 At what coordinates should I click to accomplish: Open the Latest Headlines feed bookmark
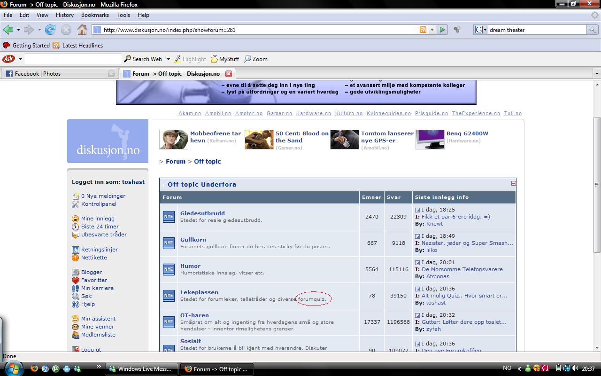tap(77, 46)
